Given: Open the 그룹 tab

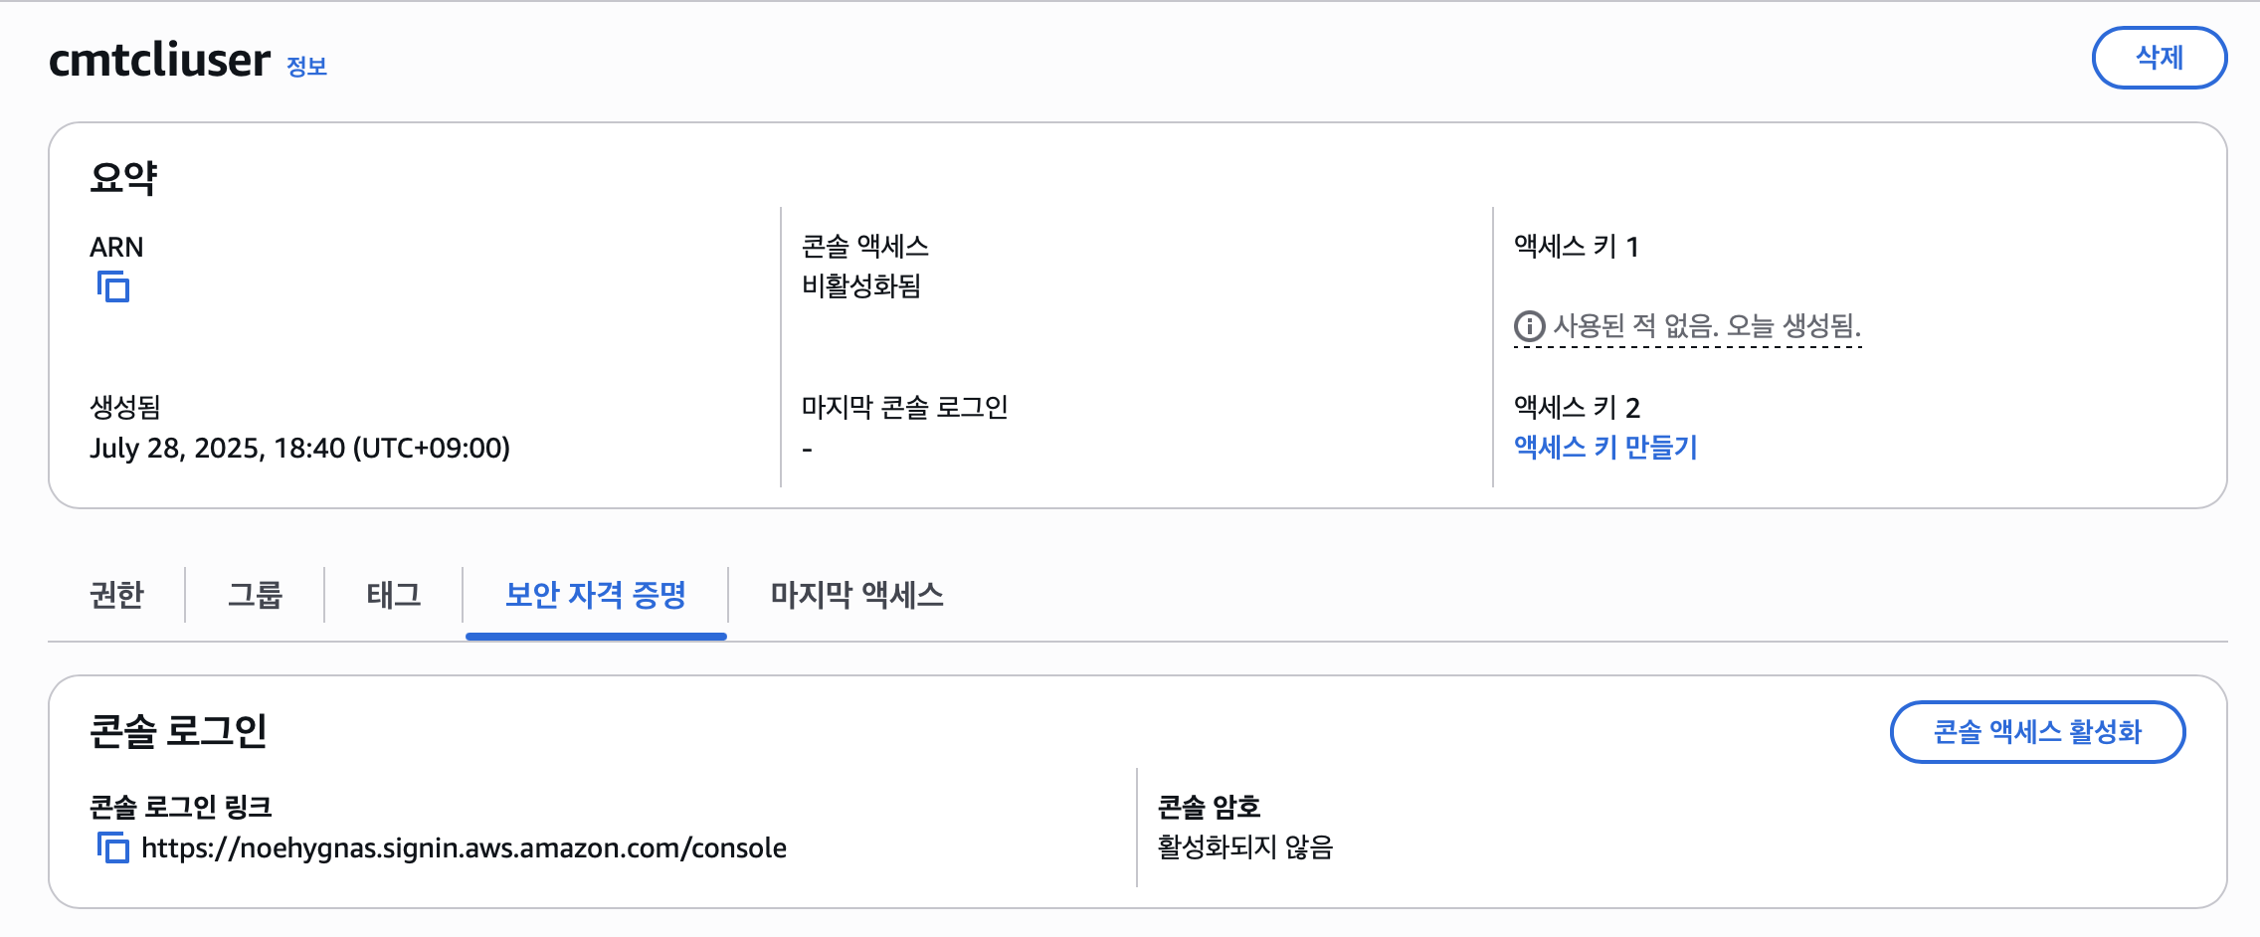Looking at the screenshot, I should (255, 595).
